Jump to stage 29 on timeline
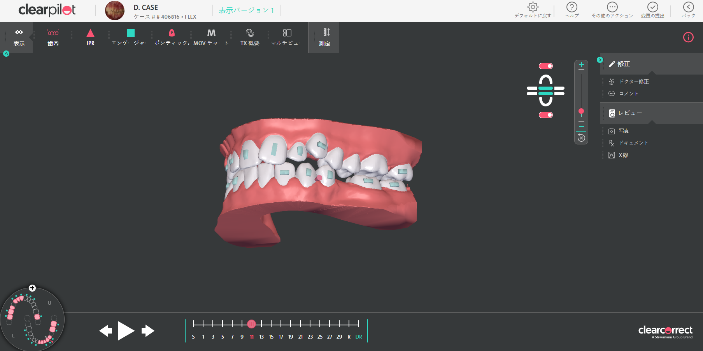This screenshot has width=703, height=351. coord(339,337)
